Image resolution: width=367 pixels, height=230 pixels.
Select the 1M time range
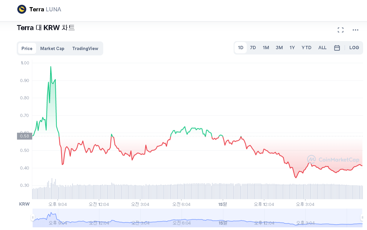coord(266,48)
